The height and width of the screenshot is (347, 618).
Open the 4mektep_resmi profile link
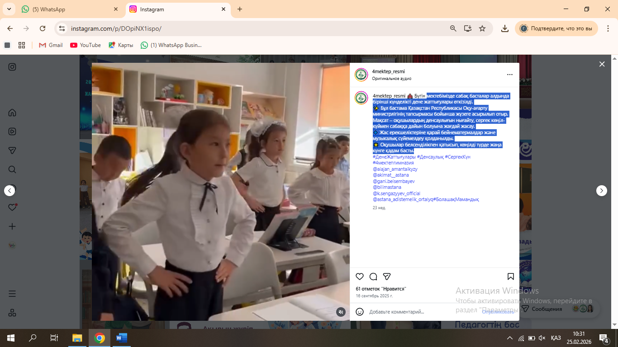point(388,71)
